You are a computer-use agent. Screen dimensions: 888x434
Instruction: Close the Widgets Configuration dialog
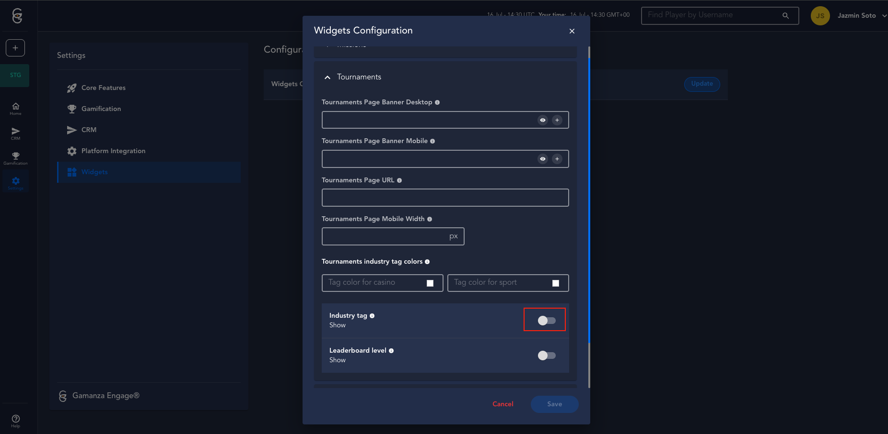(572, 31)
